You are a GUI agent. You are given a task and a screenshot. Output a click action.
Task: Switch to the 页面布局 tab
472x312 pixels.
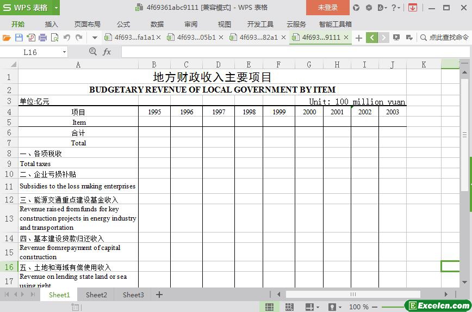[x=88, y=25]
